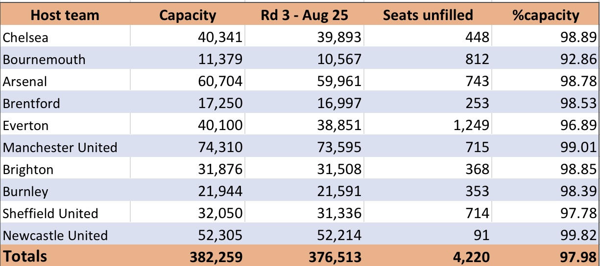
Task: Select Newcastle United's 99.82 cell
Action: (545, 236)
